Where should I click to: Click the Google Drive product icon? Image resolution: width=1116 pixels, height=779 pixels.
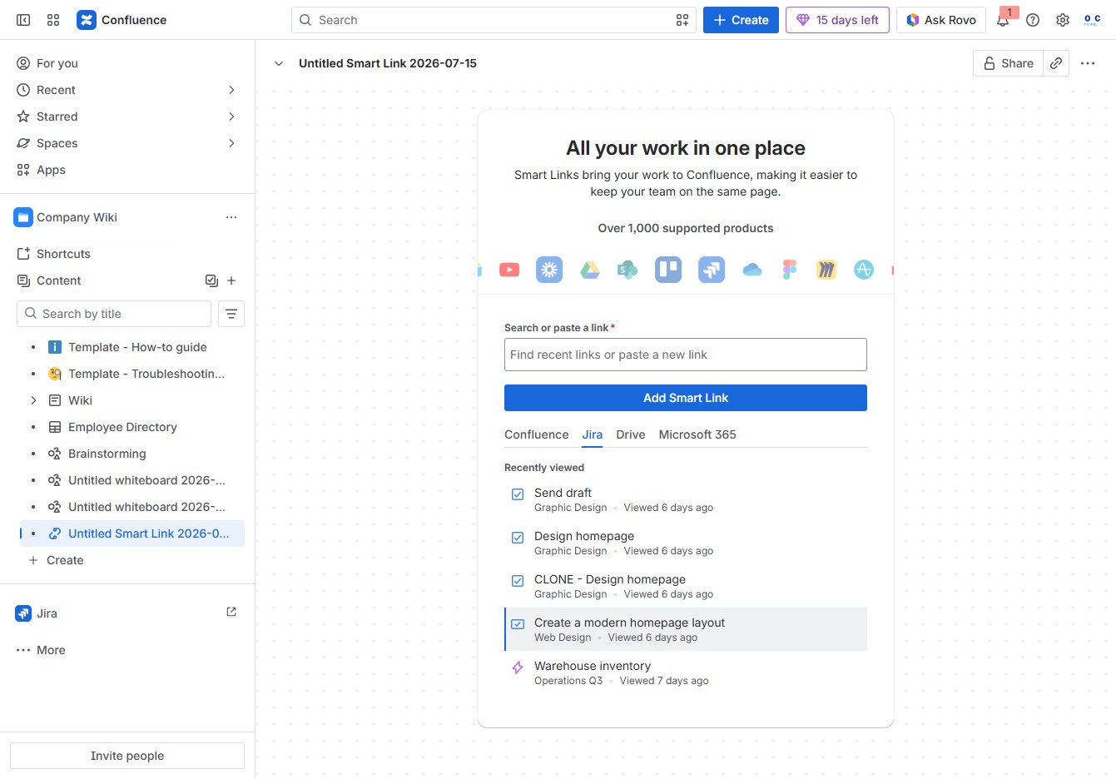click(x=590, y=270)
